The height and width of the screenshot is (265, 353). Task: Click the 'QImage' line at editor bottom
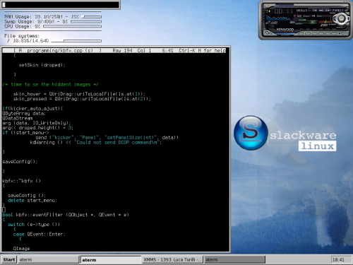click(21, 249)
